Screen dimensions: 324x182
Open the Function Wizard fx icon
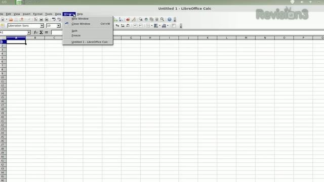[x=35, y=32]
